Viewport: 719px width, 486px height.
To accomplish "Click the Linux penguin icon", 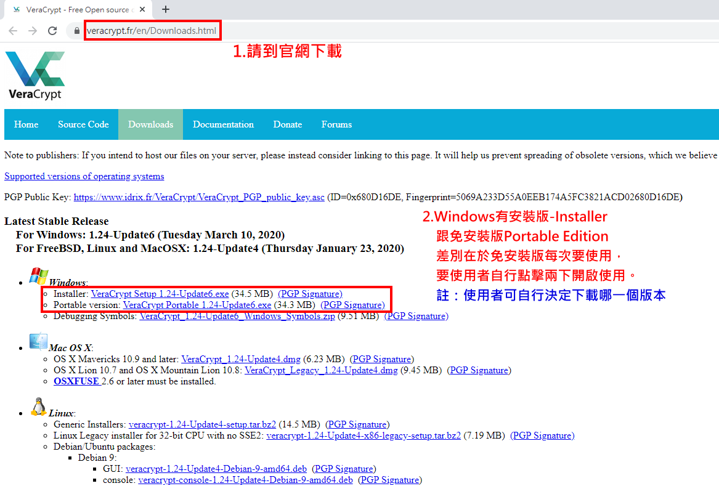I will coord(39,407).
